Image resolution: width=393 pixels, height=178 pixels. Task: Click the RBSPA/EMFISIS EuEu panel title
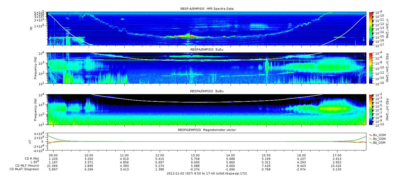(x=207, y=50)
